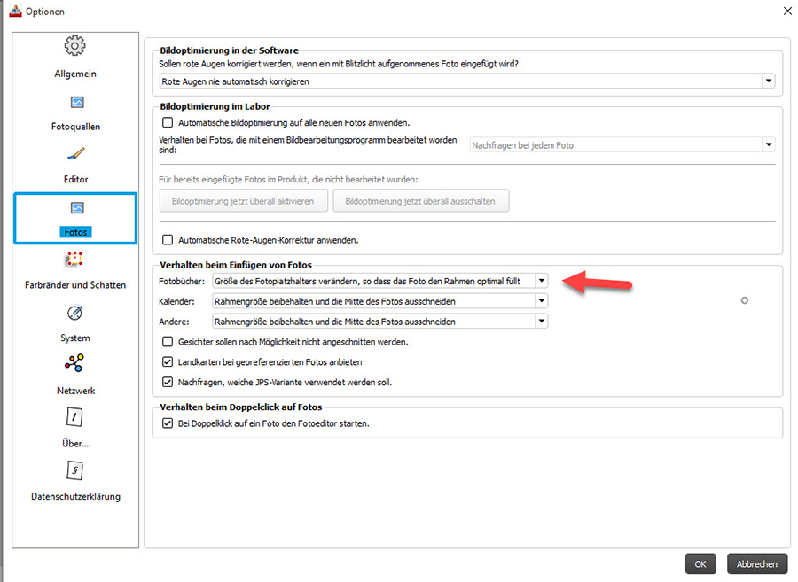Enable Automatische Rote-Augen-Korrektur checkbox

click(168, 240)
